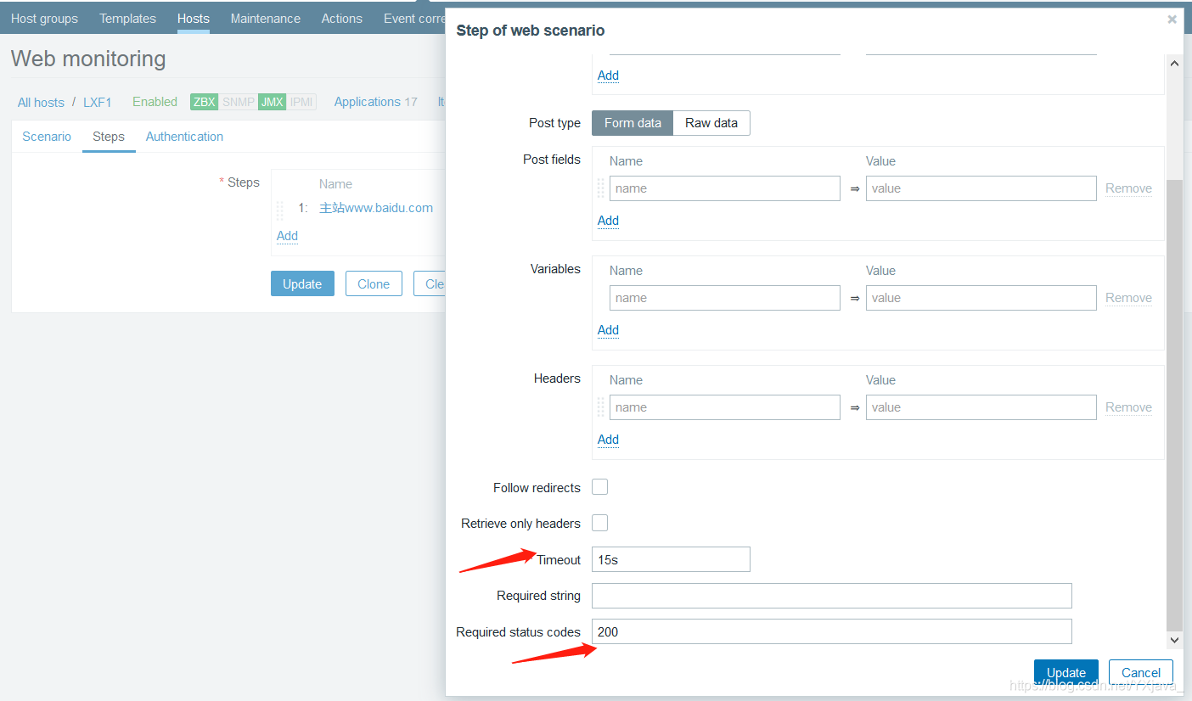Click Update button on Web monitoring page

coord(302,284)
